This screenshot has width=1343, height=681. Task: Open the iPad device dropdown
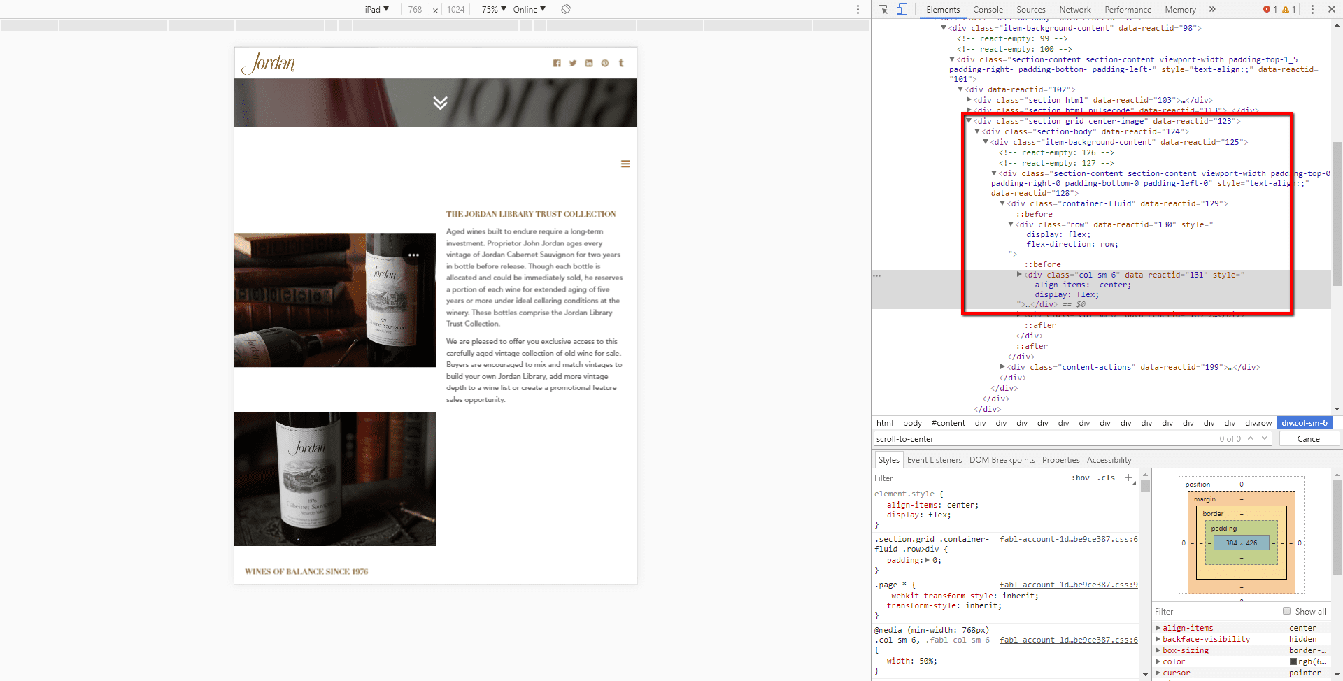376,9
